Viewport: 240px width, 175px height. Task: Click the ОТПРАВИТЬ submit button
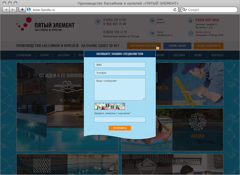[x=120, y=128]
